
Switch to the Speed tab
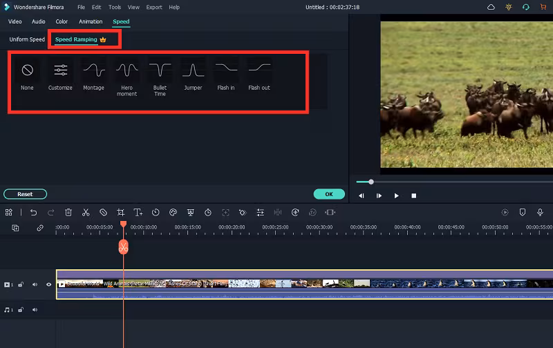pos(121,21)
